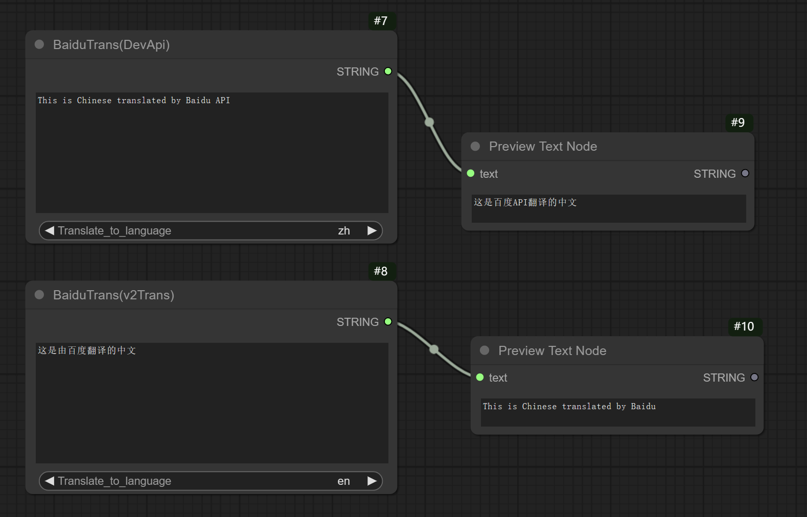
Task: Click the text area in BaiduTrans(DevApi) node
Action: point(212,153)
